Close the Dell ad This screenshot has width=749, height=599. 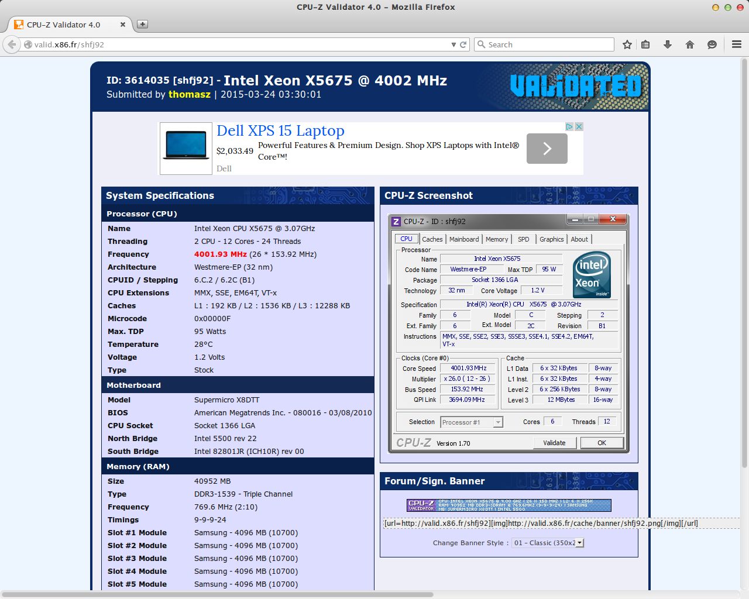click(579, 126)
